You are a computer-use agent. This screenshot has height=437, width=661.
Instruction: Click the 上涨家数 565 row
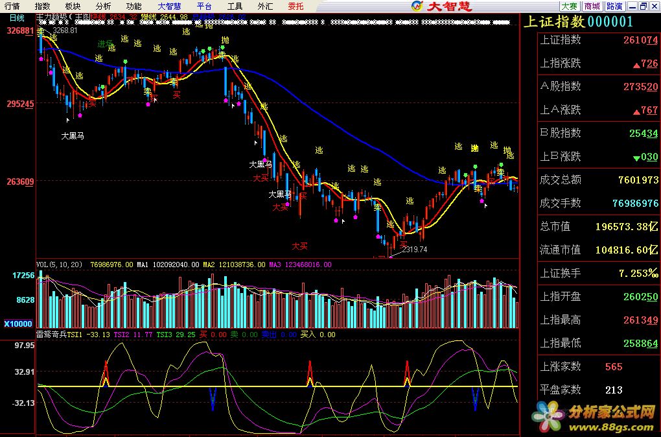pyautogui.click(x=599, y=366)
